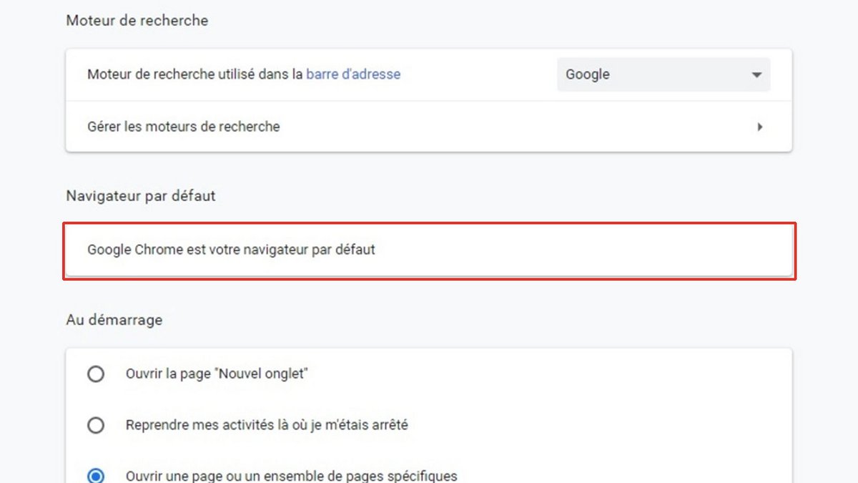Click the right arrow on the Gérer les moteurs row

click(x=759, y=127)
